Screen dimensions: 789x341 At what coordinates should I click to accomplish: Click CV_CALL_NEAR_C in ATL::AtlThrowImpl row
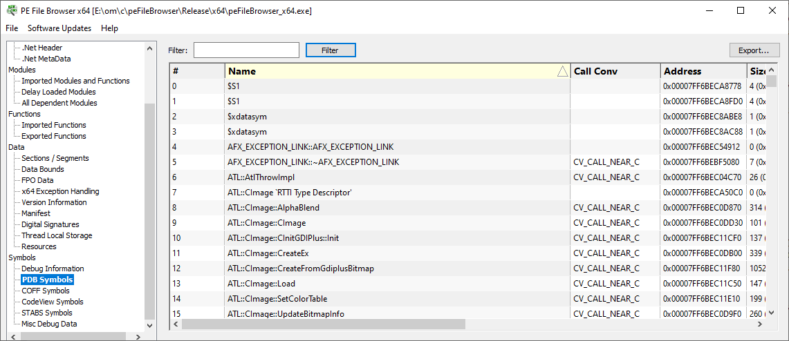click(606, 177)
